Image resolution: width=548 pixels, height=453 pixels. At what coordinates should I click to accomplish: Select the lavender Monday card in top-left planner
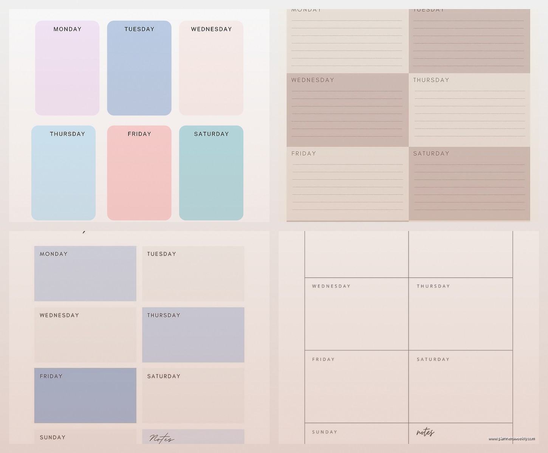67,68
